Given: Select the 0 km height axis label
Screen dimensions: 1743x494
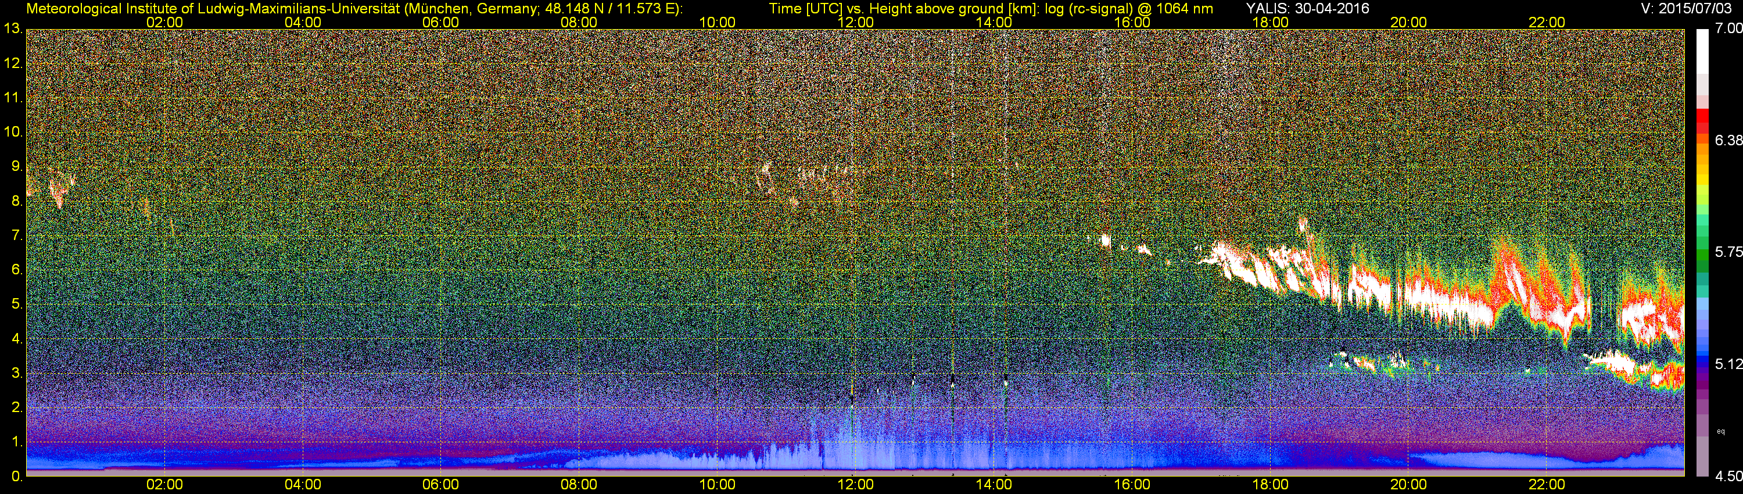Looking at the screenshot, I should pyautogui.click(x=17, y=476).
